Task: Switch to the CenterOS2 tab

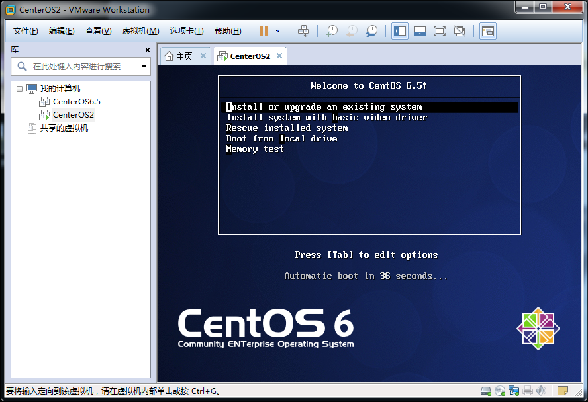Action: [x=250, y=56]
